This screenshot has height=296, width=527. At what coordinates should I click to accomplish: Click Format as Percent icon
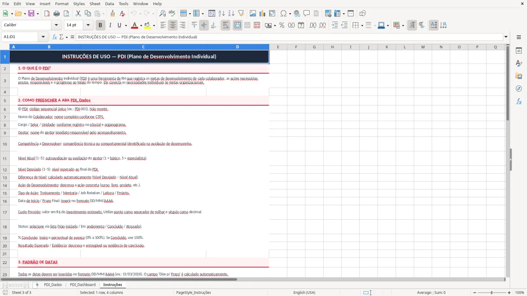(282, 25)
